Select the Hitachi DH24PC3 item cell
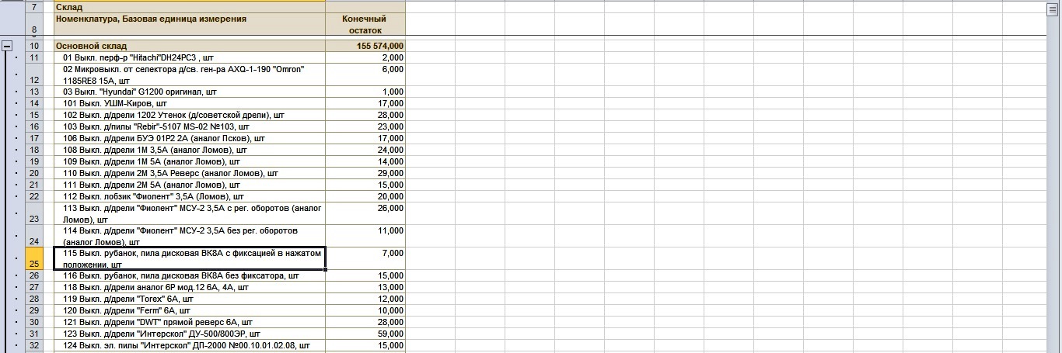 tap(189, 57)
